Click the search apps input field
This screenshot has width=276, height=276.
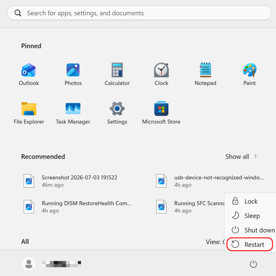139,13
